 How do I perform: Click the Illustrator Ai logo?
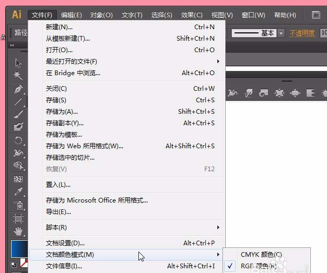17,15
